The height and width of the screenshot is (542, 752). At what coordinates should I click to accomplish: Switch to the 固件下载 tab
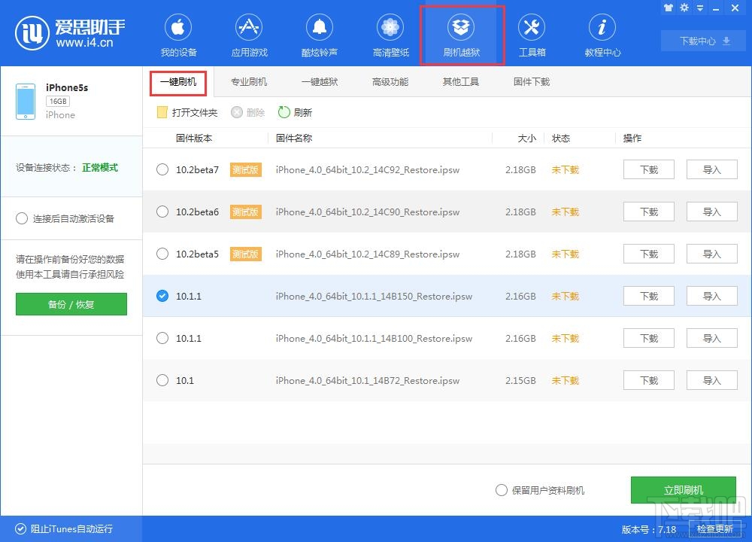click(531, 81)
